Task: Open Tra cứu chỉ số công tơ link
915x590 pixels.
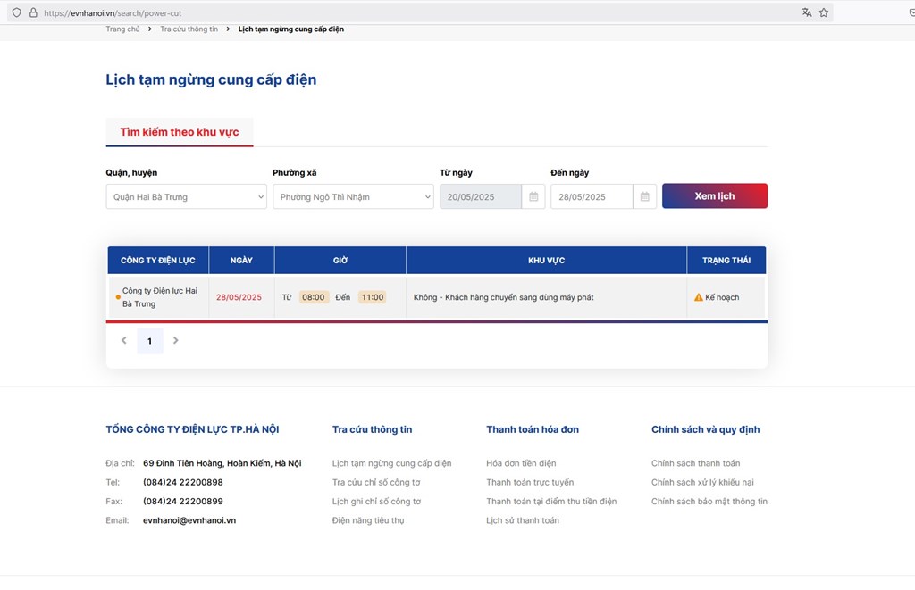Action: (376, 482)
